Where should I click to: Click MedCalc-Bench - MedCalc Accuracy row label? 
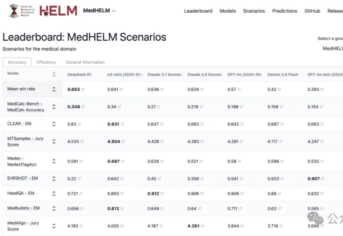(26, 107)
